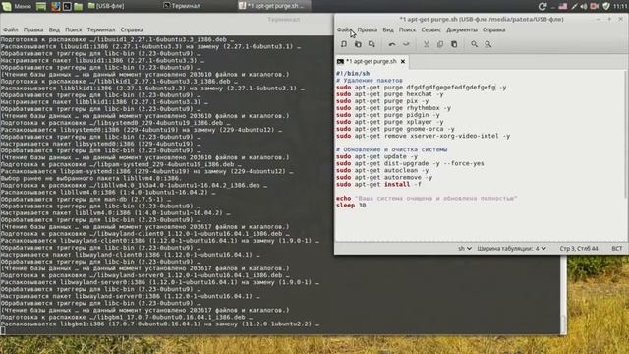Screen dimensions: 629x354
Task: Select the apt-get purge.sh document tab
Action: click(372, 61)
